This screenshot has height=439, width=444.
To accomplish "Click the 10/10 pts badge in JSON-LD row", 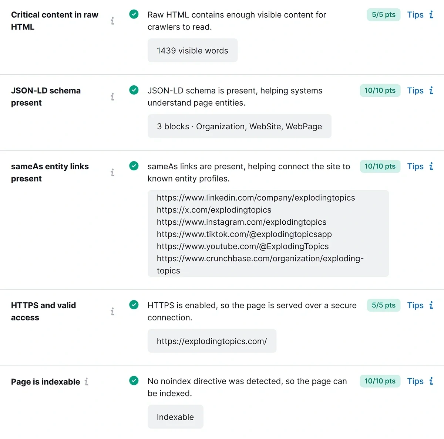I will pos(380,91).
